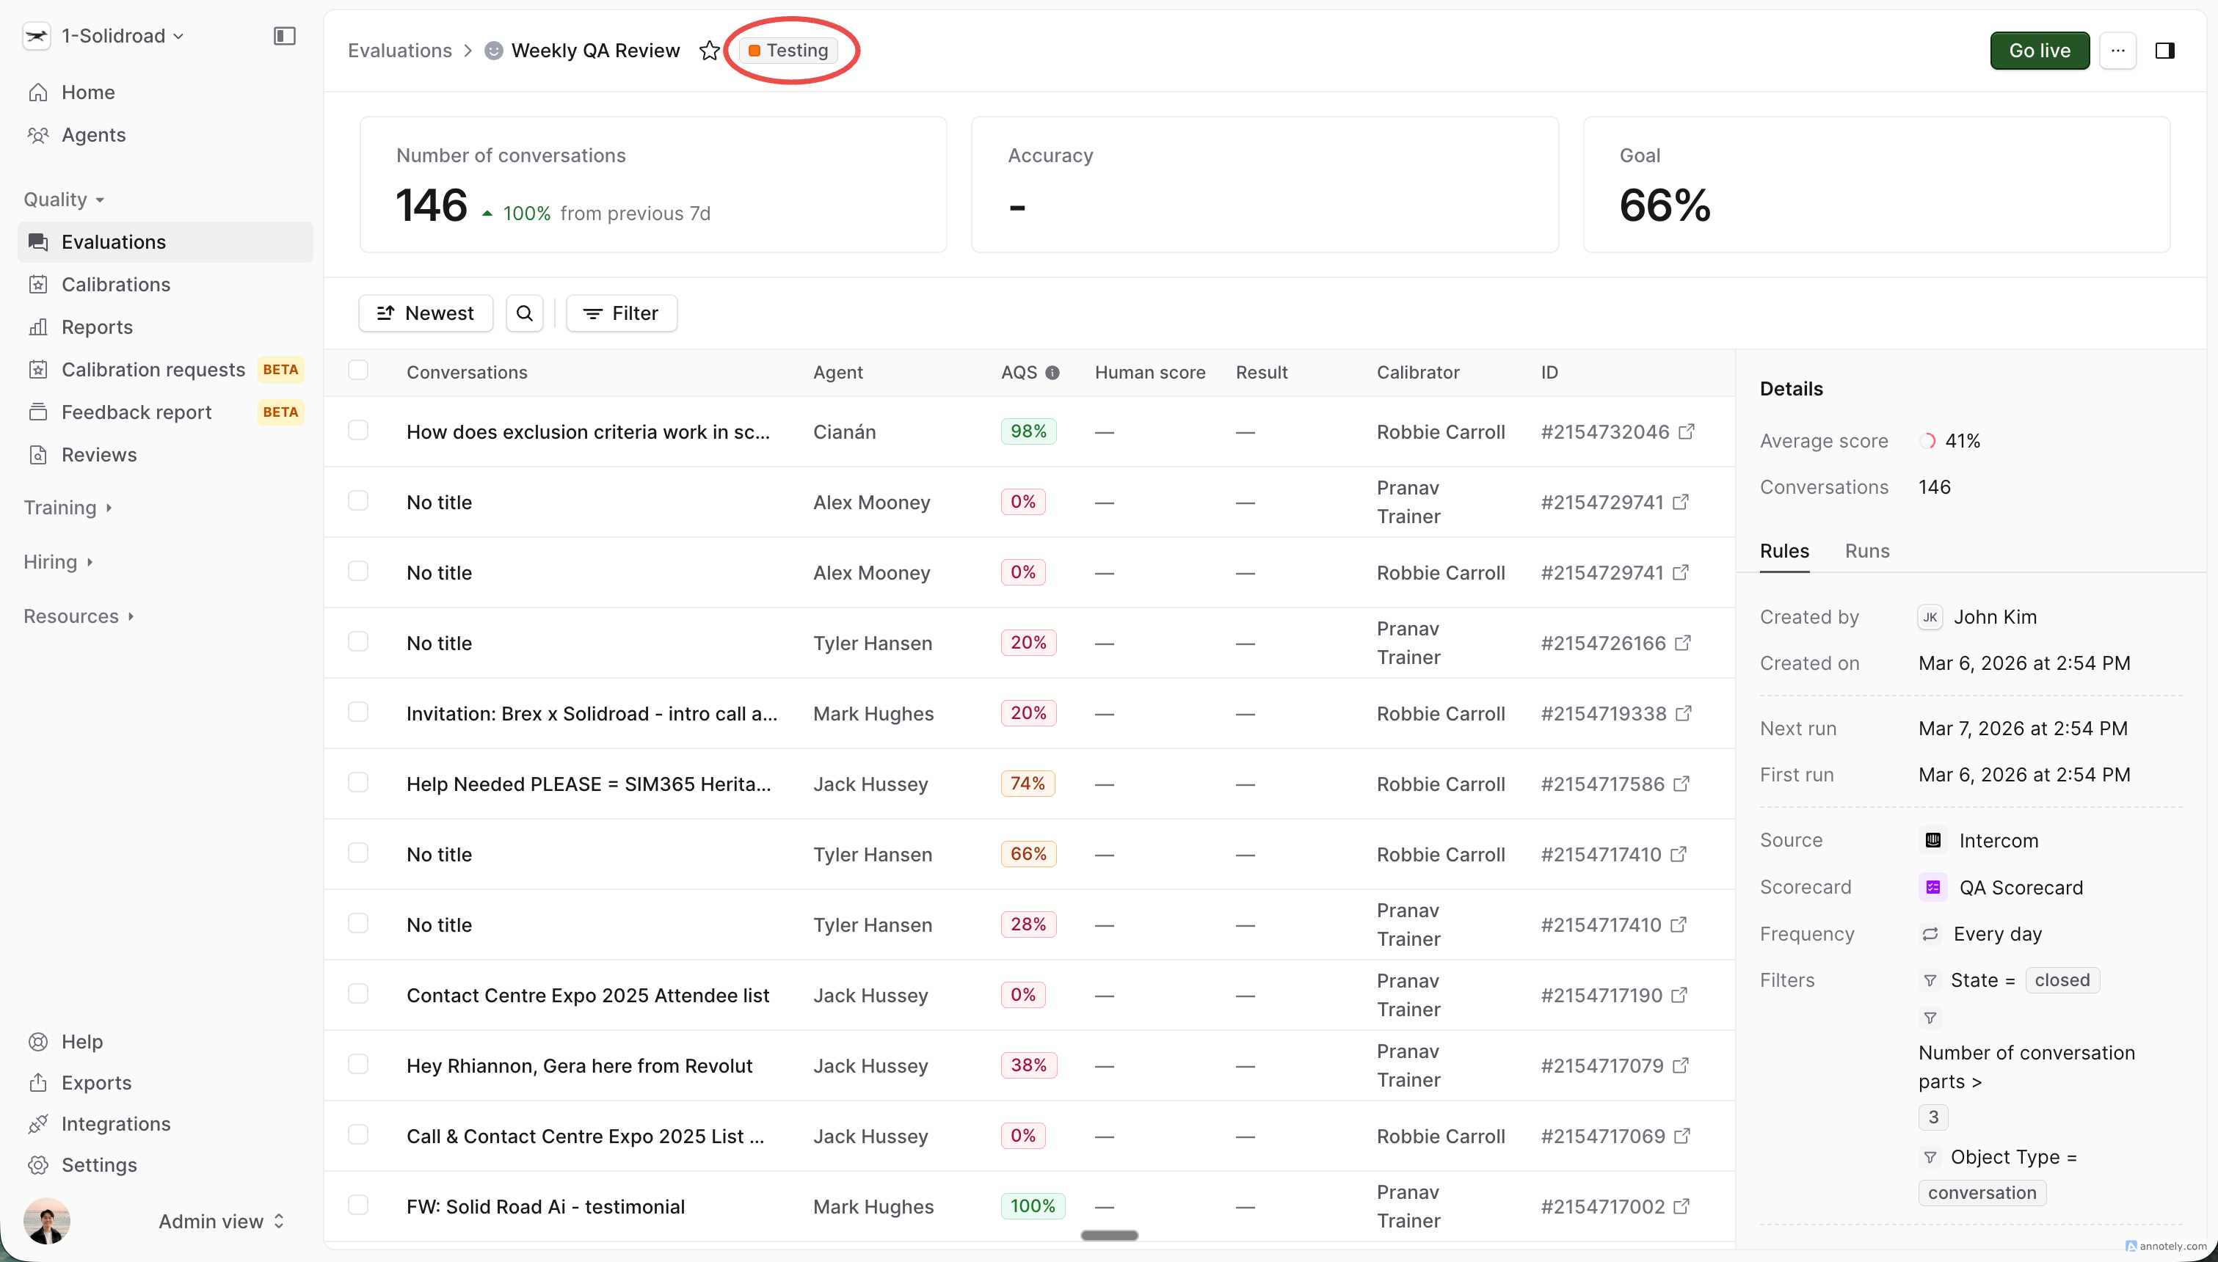Open the Admin view switcher
2218x1262 pixels.
pos(220,1220)
